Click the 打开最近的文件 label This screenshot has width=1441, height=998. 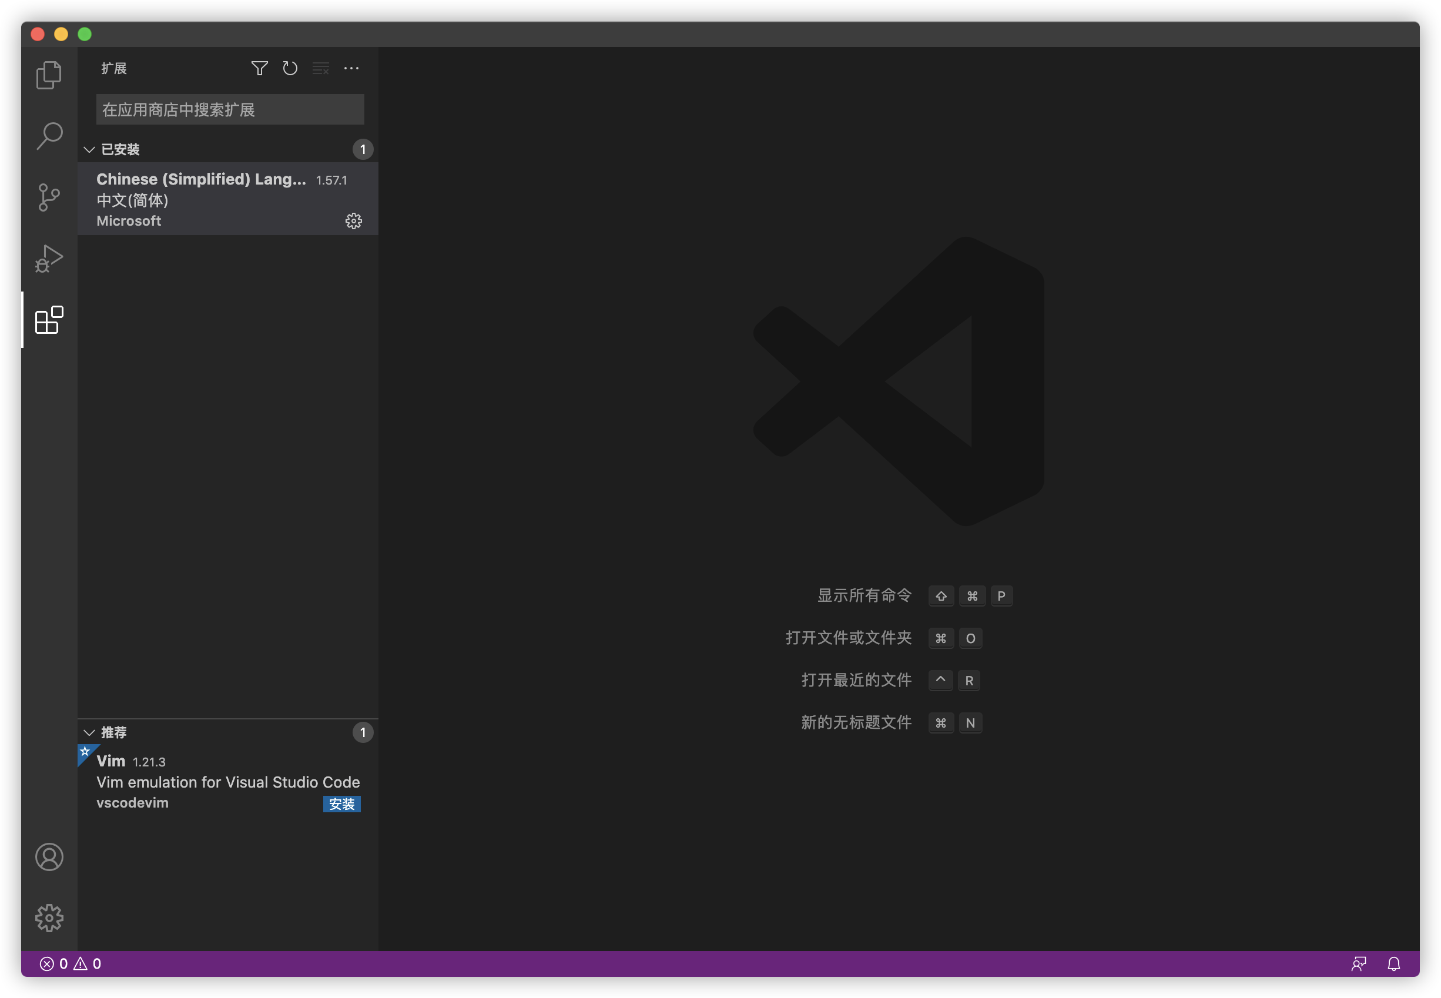click(x=856, y=679)
